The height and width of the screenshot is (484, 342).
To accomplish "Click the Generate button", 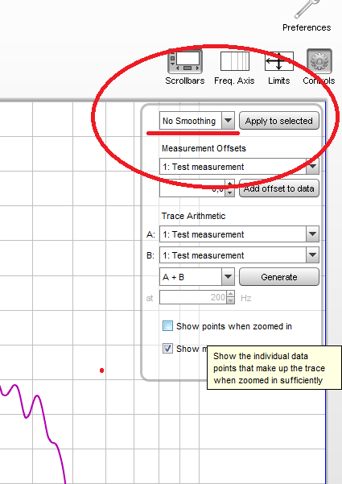I will [x=279, y=277].
